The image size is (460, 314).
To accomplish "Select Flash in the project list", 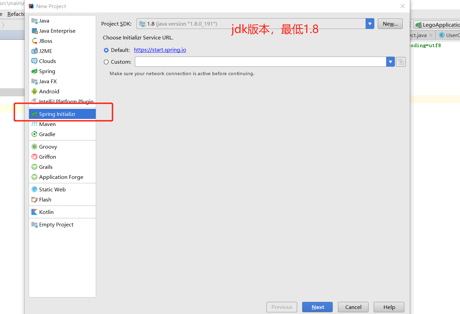I will [45, 200].
